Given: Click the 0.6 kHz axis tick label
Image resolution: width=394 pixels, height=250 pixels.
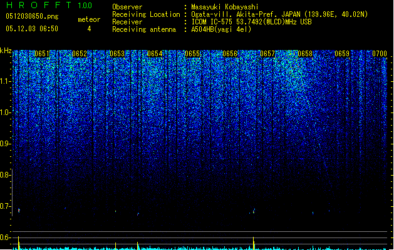Looking at the screenshot, I should pos(5,237).
